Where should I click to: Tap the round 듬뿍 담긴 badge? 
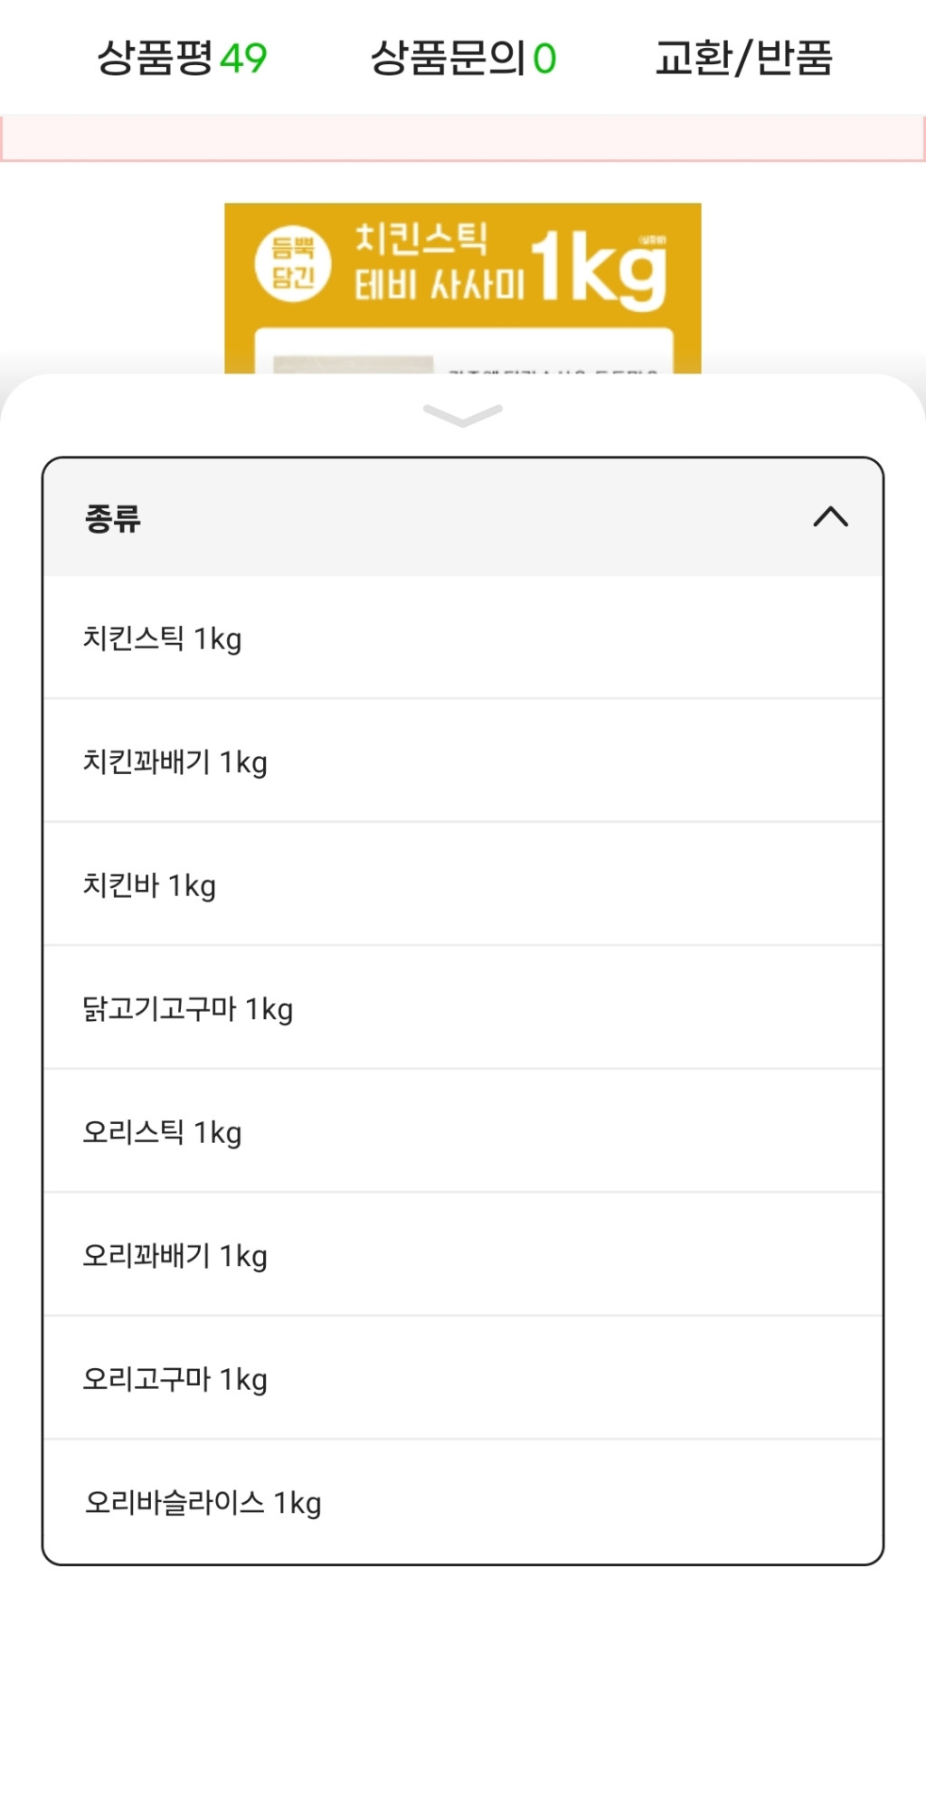point(293,263)
